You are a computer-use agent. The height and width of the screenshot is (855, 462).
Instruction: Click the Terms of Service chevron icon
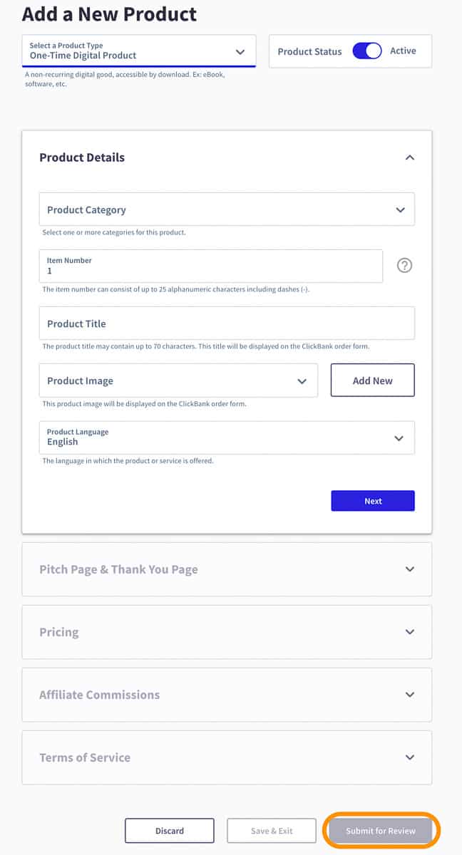tap(410, 757)
